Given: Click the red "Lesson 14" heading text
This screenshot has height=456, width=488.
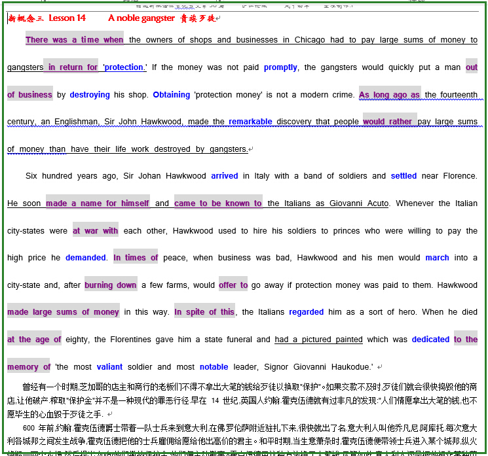Looking at the screenshot, I should point(67,18).
